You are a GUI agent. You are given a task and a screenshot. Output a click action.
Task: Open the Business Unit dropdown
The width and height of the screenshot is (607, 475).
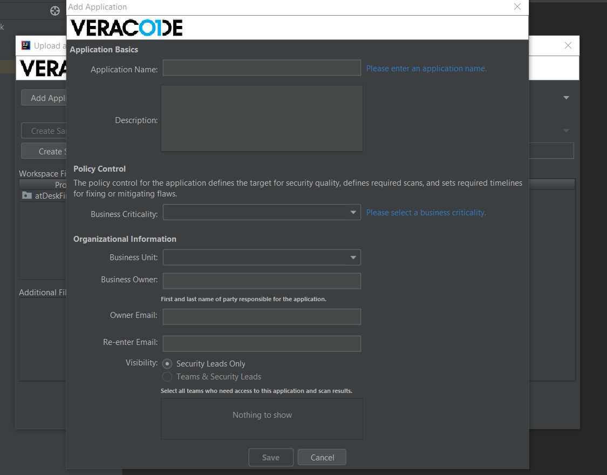[x=262, y=257]
